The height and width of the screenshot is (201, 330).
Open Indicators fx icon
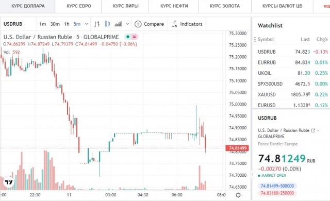pos(174,24)
